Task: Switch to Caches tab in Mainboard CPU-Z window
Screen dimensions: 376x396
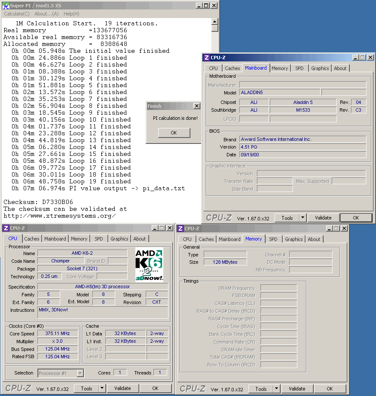Action: [x=232, y=68]
